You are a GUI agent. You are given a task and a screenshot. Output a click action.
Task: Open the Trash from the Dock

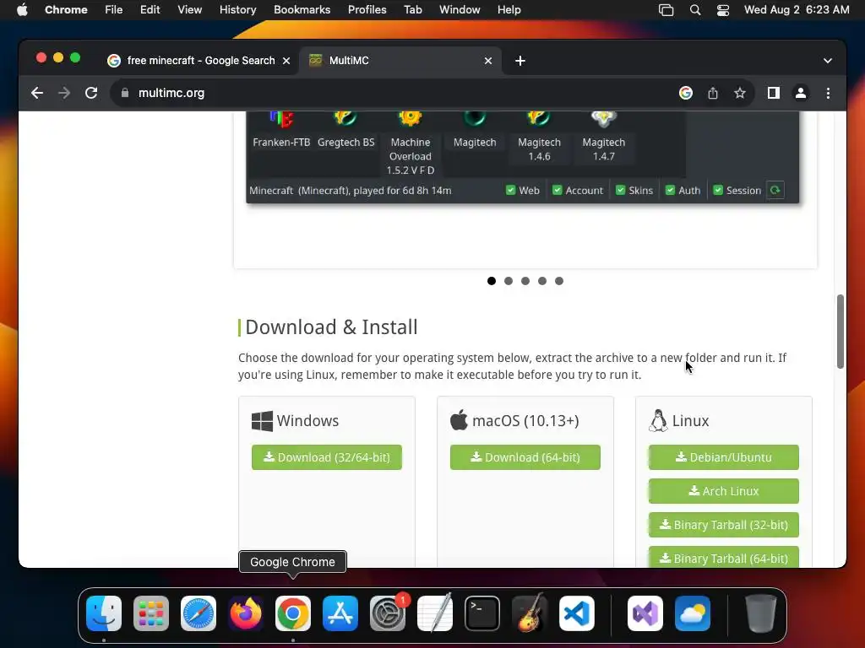(x=761, y=613)
